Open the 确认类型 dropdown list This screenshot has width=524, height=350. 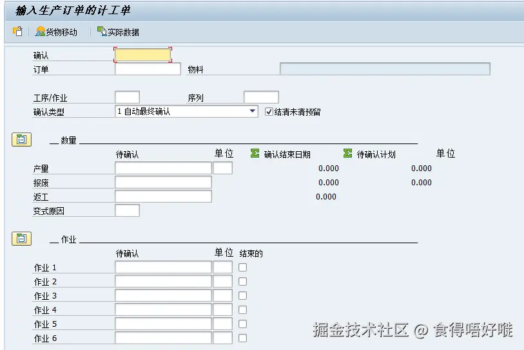tap(253, 111)
